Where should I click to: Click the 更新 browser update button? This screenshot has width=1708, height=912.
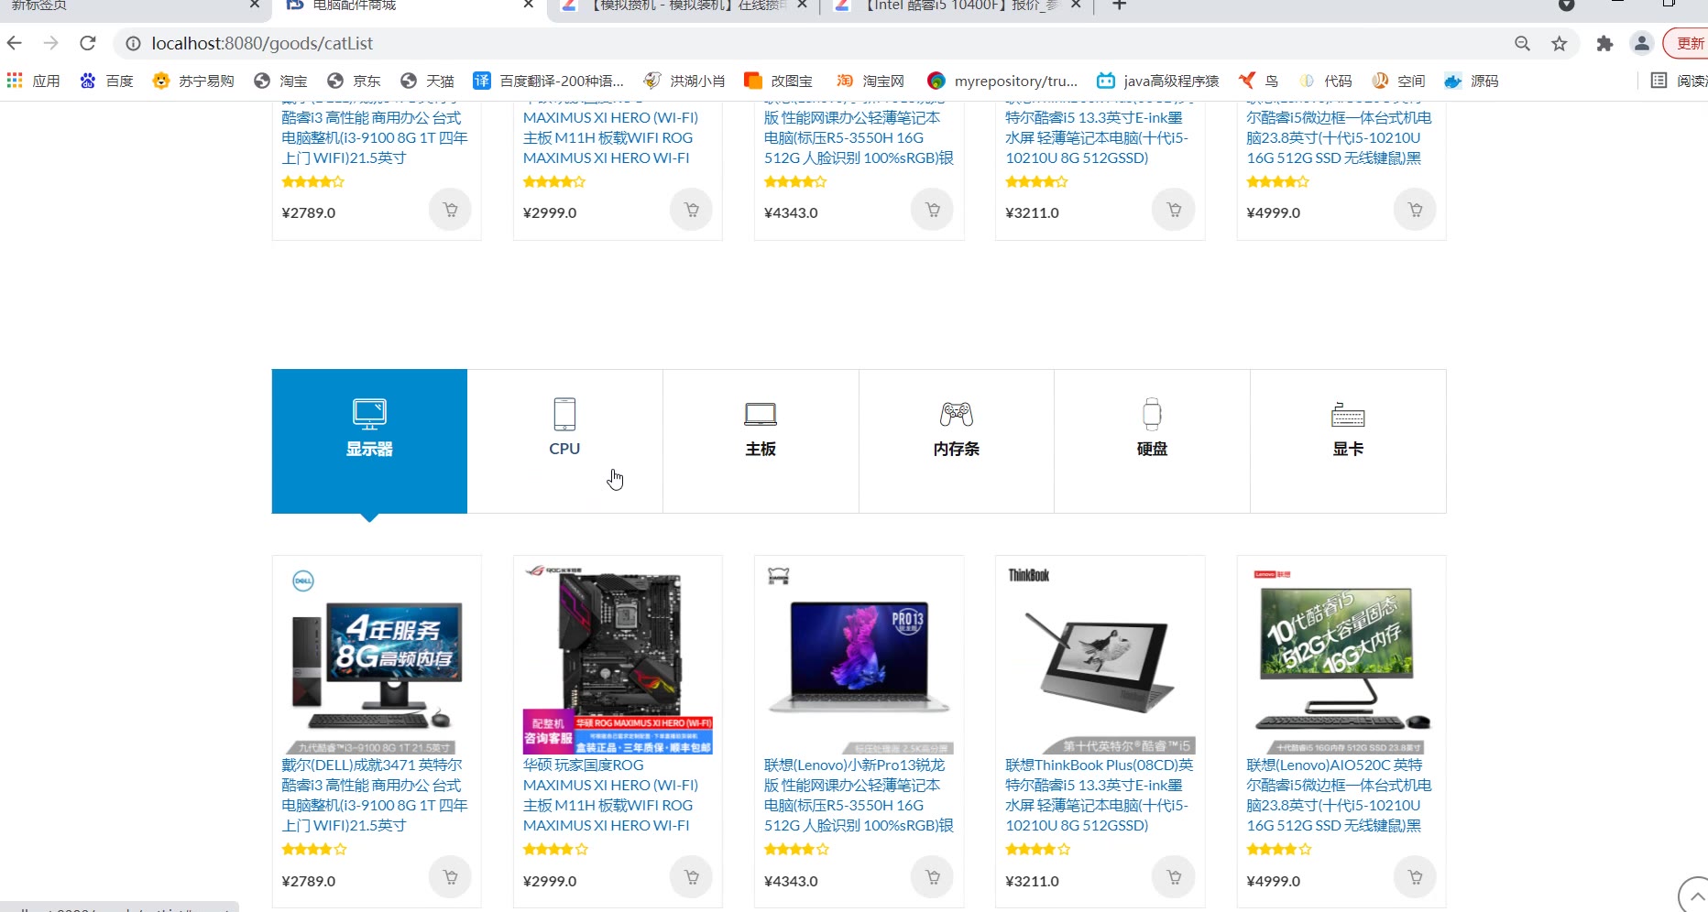coord(1687,43)
